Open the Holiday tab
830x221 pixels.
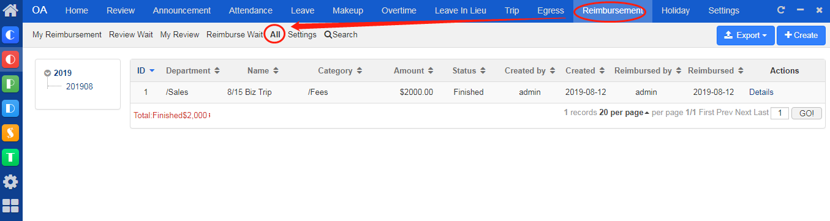[676, 10]
